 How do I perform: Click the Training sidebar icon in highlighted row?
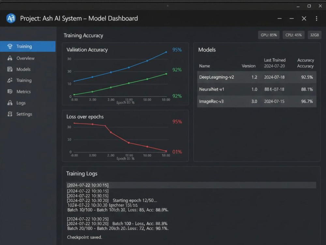click(10, 46)
